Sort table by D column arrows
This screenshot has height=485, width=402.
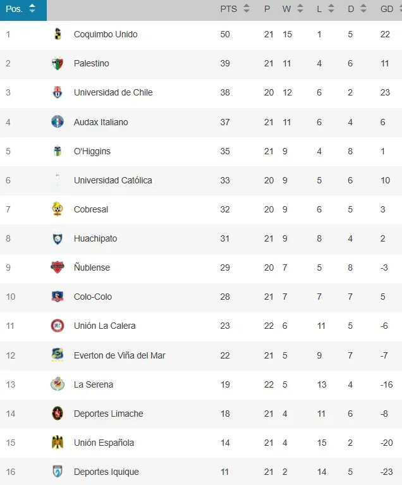tap(363, 8)
